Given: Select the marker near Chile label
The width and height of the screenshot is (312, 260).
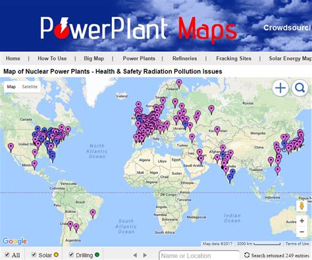Looking at the screenshot, I should coord(70,225).
